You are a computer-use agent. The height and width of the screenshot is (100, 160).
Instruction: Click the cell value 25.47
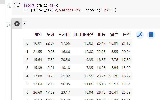click(101, 43)
